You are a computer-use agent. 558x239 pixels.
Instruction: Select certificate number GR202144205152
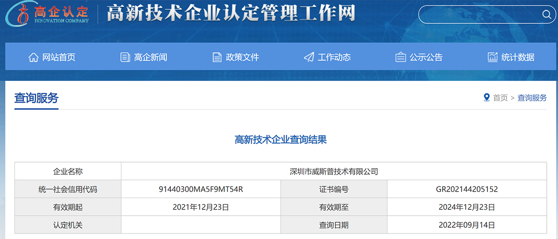pyautogui.click(x=466, y=189)
